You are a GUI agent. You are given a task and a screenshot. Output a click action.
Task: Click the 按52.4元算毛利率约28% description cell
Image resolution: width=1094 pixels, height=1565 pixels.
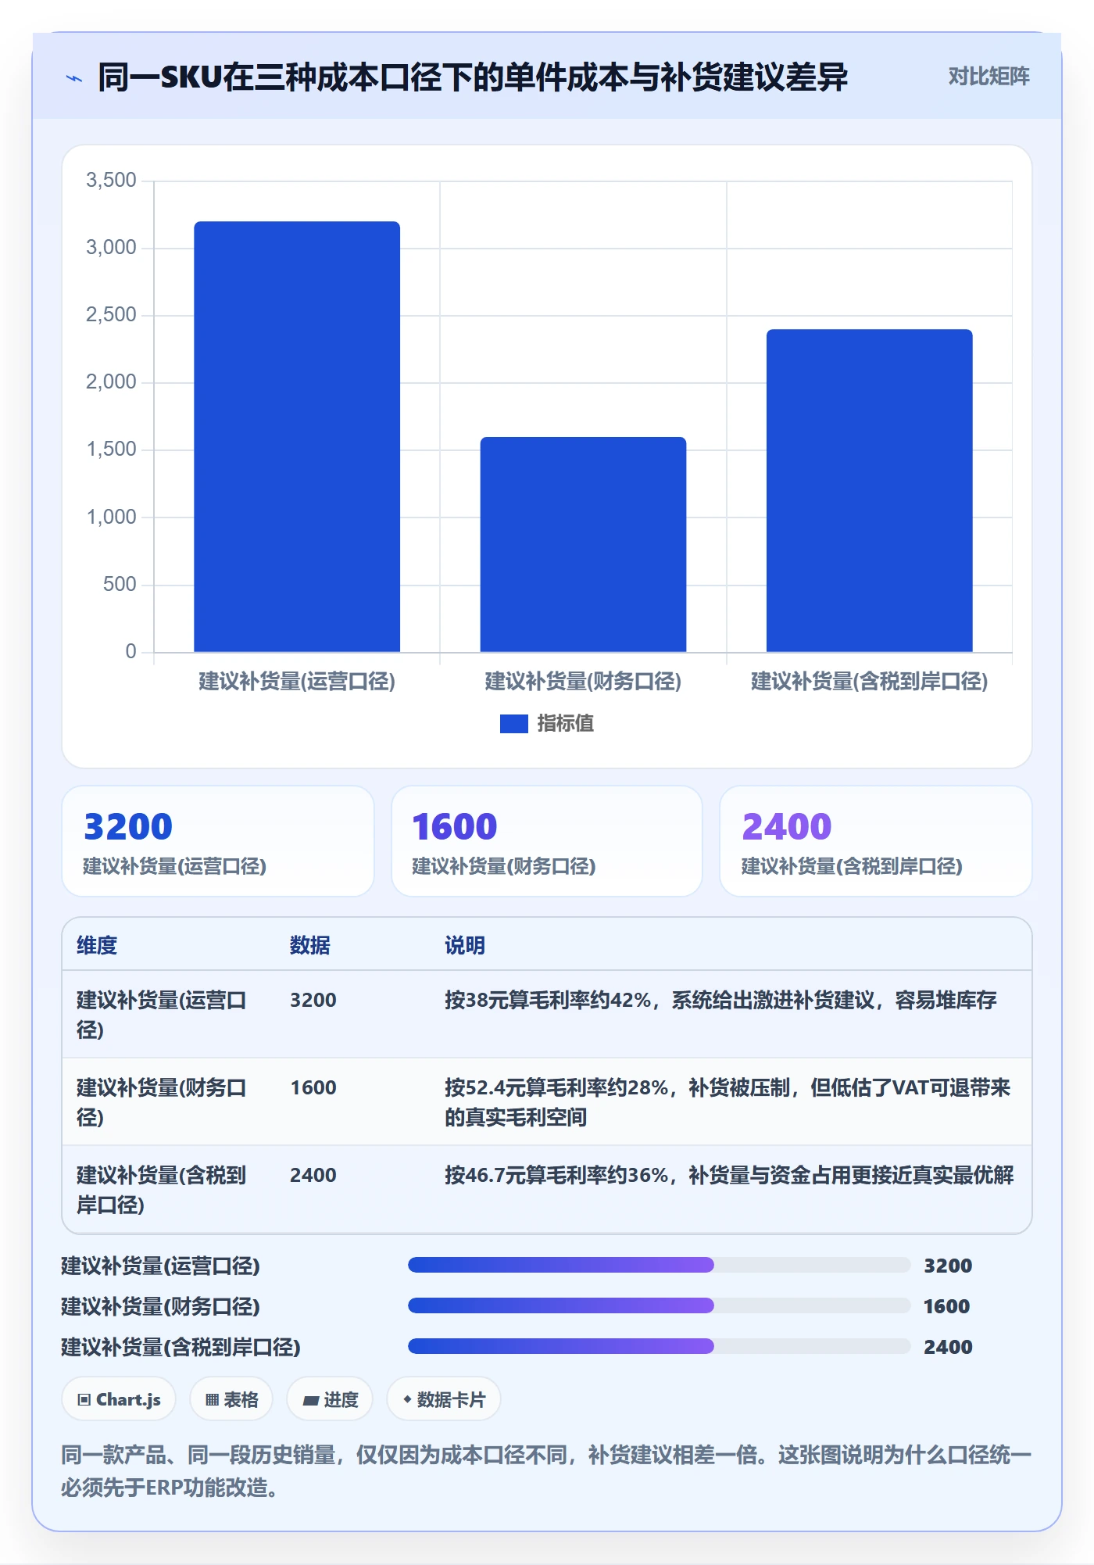click(x=728, y=1102)
